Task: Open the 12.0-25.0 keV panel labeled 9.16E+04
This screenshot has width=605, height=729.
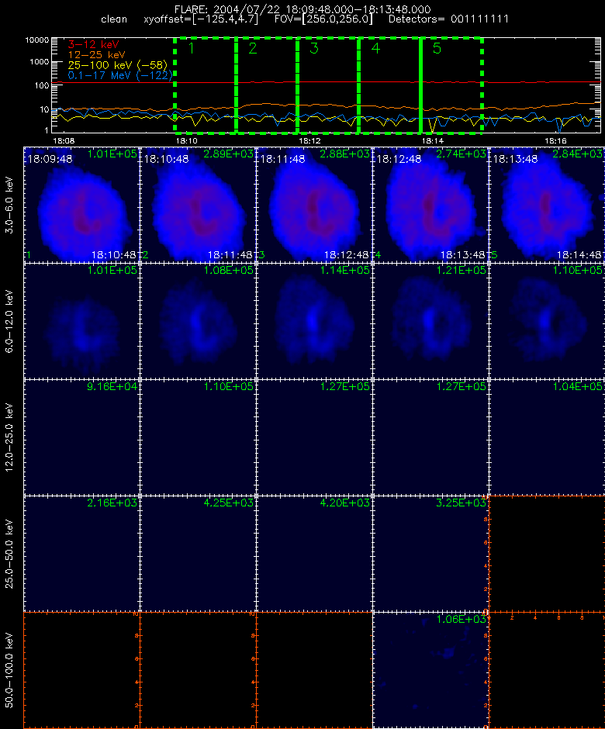Action: [x=82, y=437]
